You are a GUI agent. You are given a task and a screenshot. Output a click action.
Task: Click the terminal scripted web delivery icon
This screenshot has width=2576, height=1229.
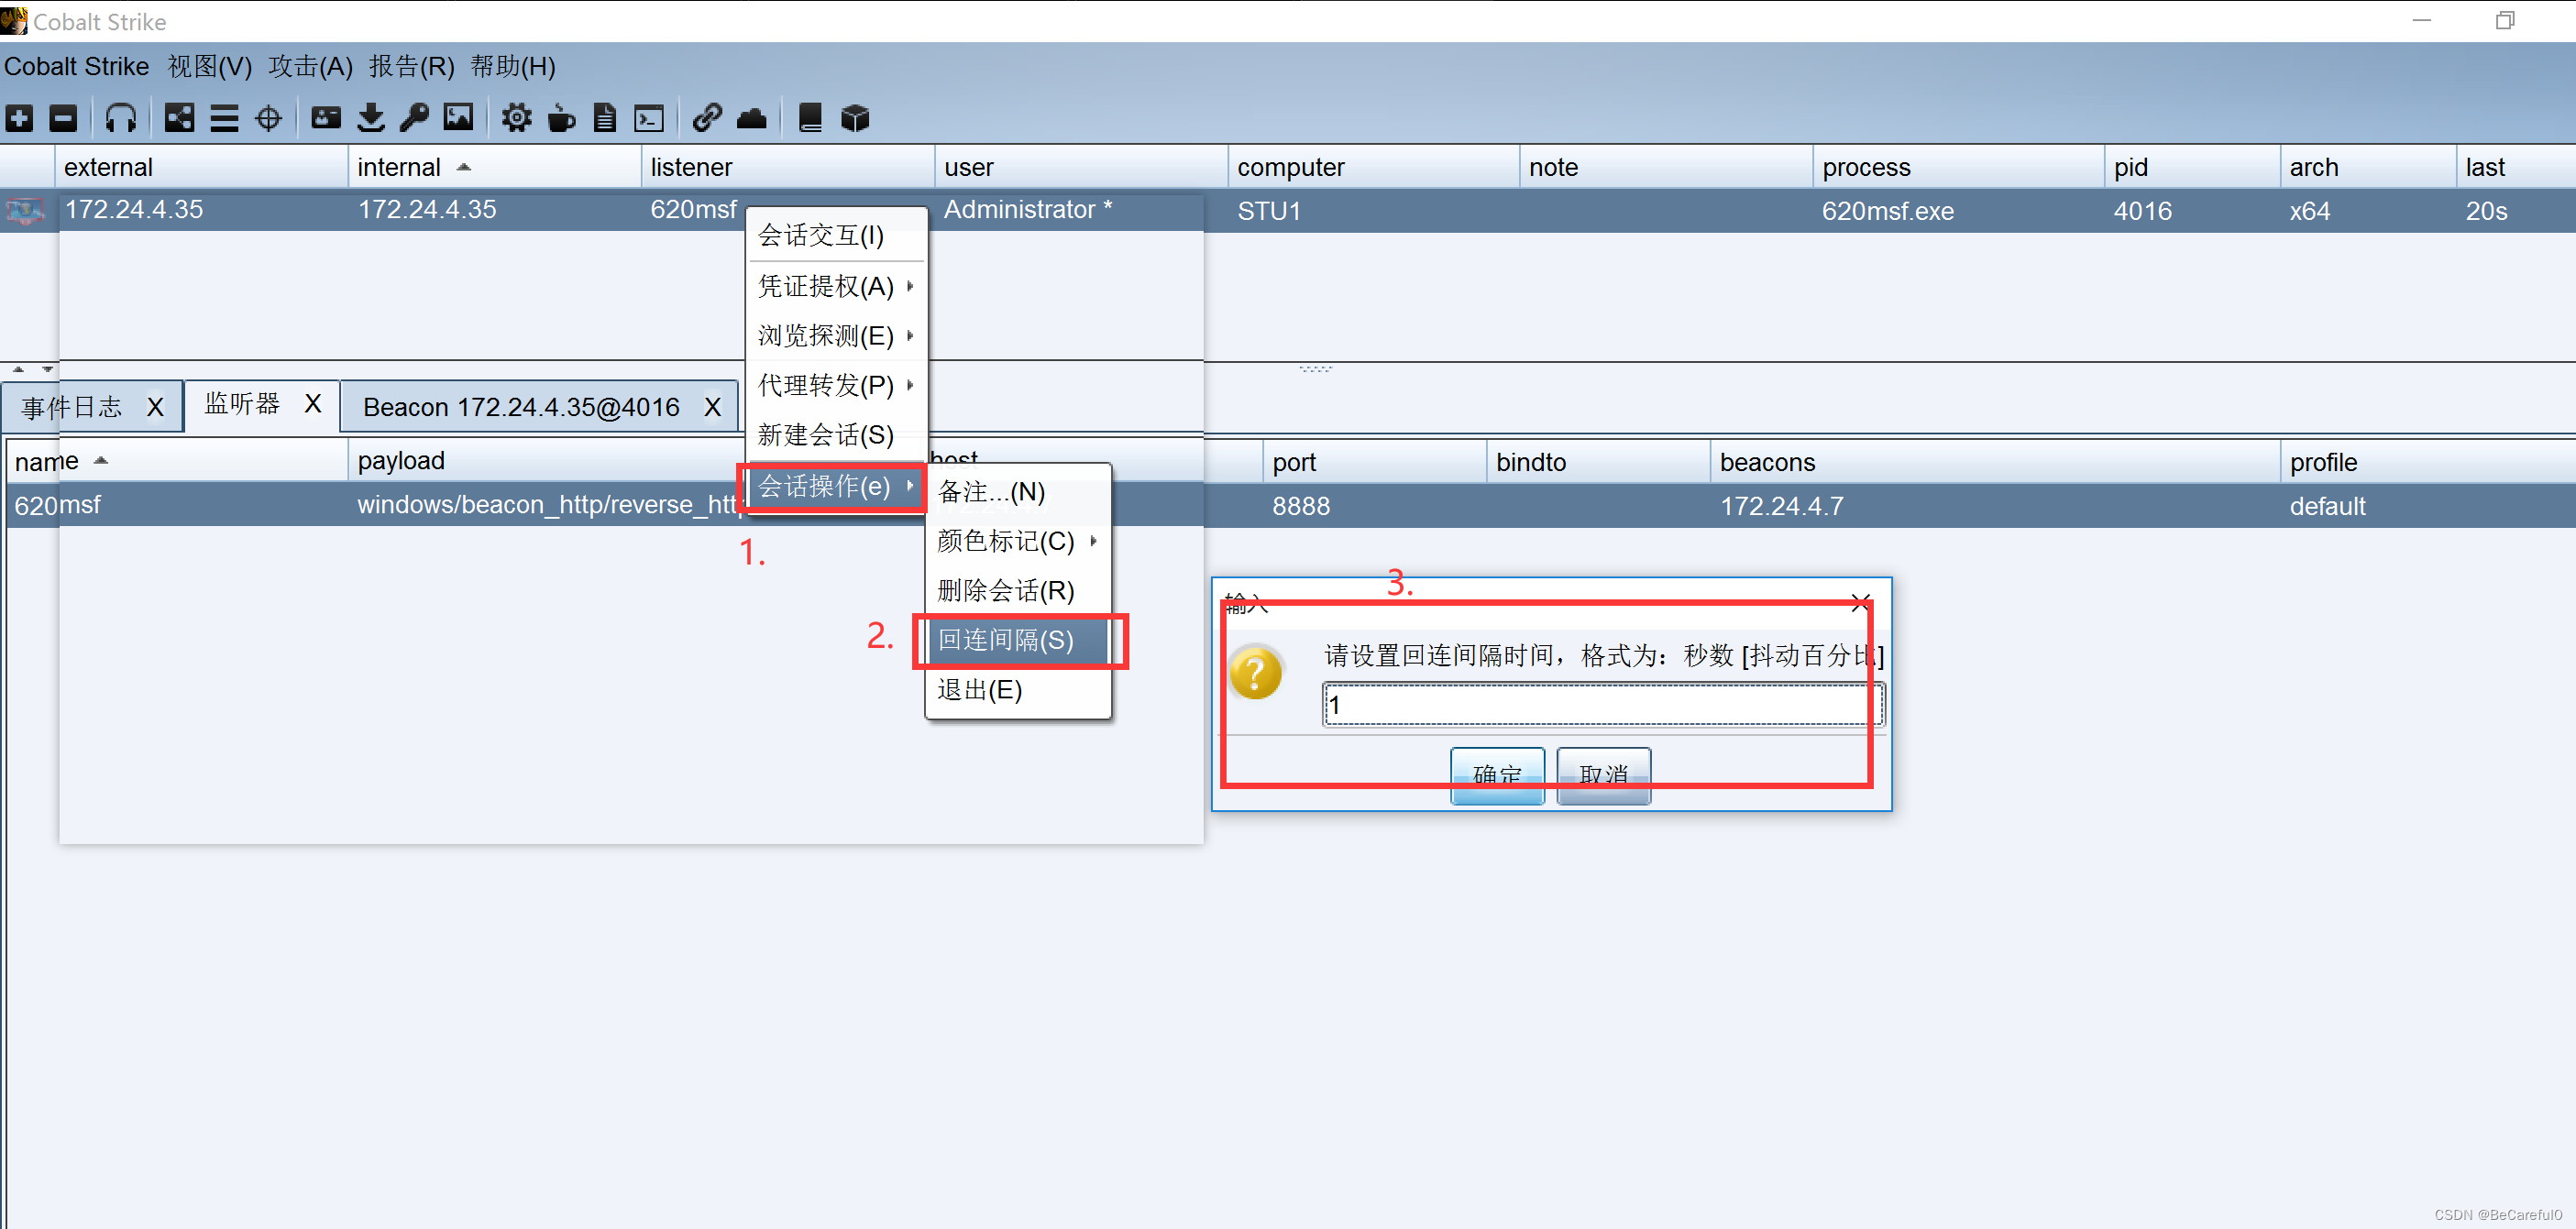click(649, 119)
